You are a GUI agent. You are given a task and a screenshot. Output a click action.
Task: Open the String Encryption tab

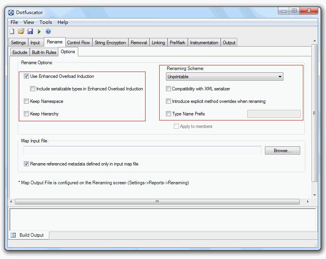click(x=110, y=43)
